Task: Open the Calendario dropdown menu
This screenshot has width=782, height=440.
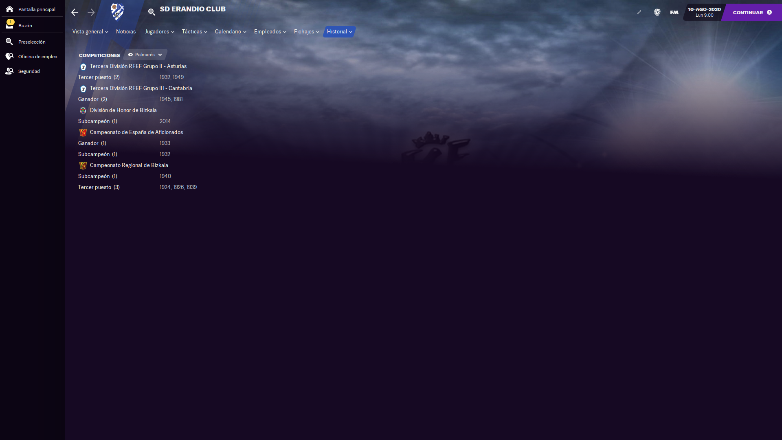Action: pyautogui.click(x=231, y=32)
